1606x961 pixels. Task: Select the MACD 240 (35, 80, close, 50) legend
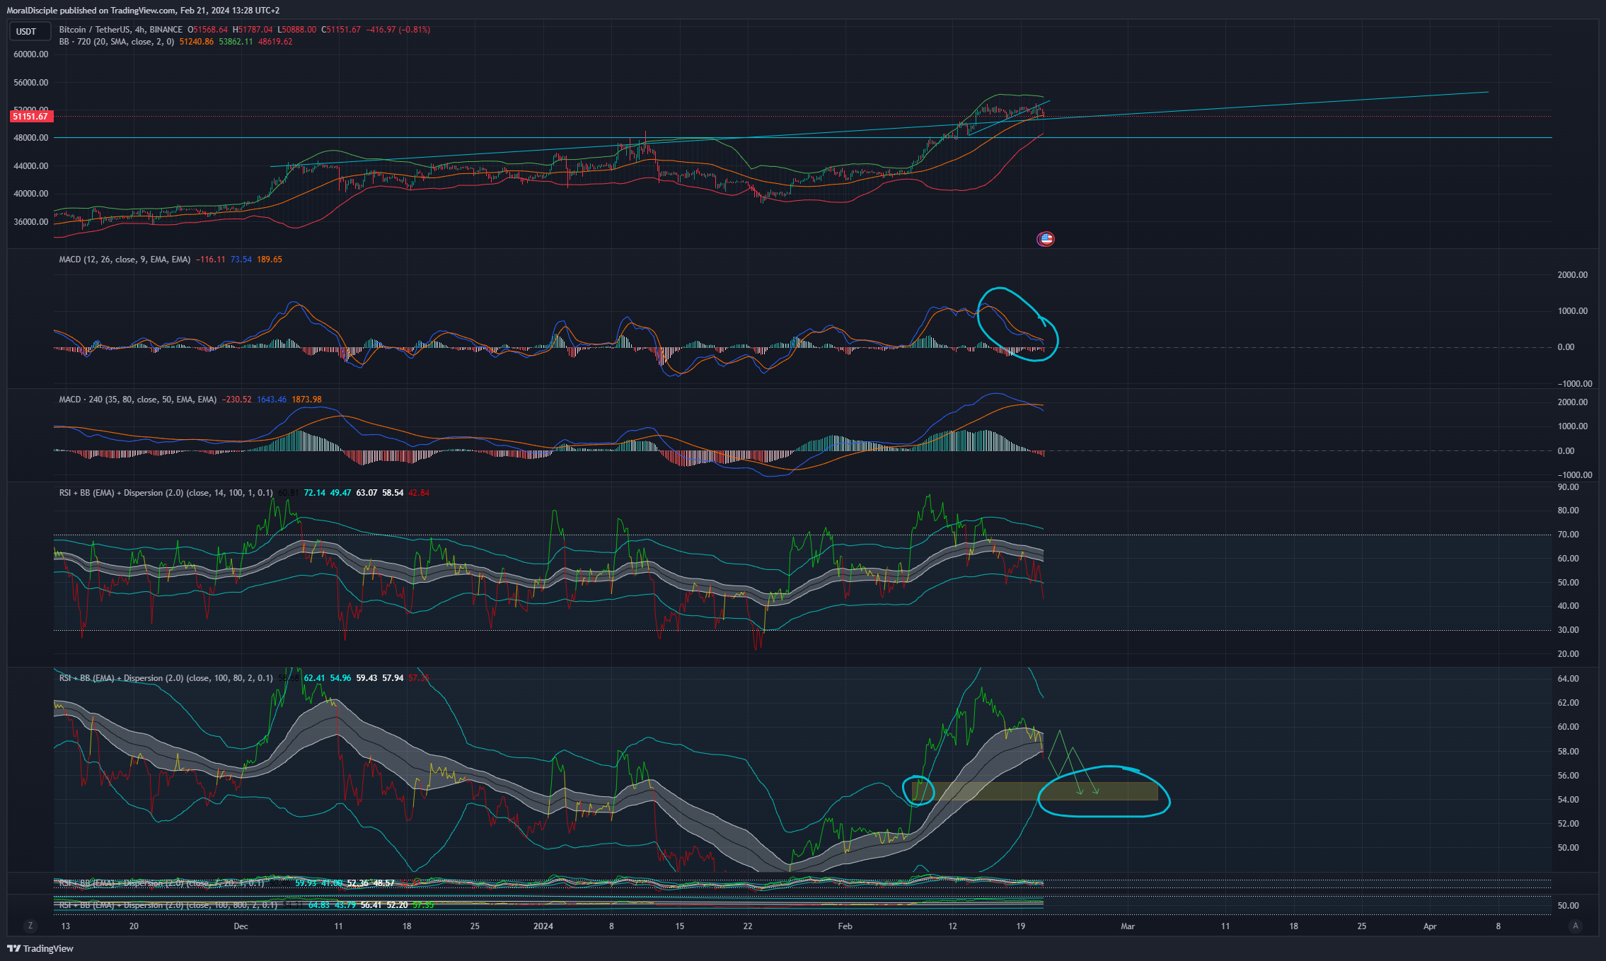coord(138,400)
